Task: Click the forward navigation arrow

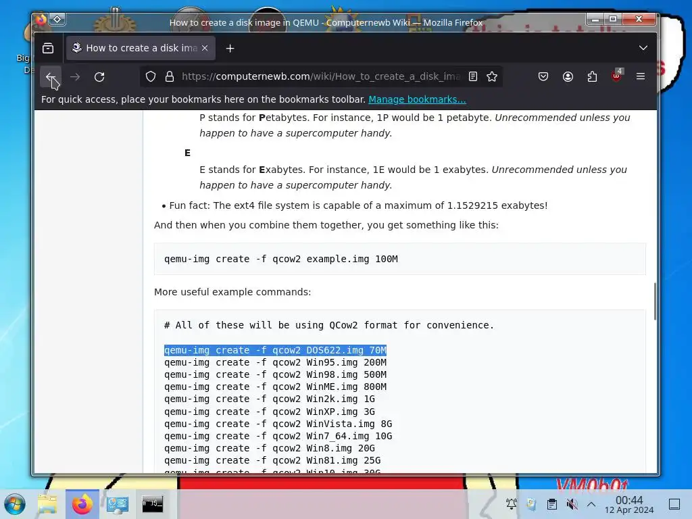Action: (75, 77)
